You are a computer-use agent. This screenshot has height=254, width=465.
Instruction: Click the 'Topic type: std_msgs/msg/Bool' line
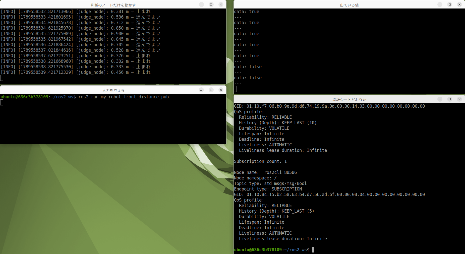[270, 183]
